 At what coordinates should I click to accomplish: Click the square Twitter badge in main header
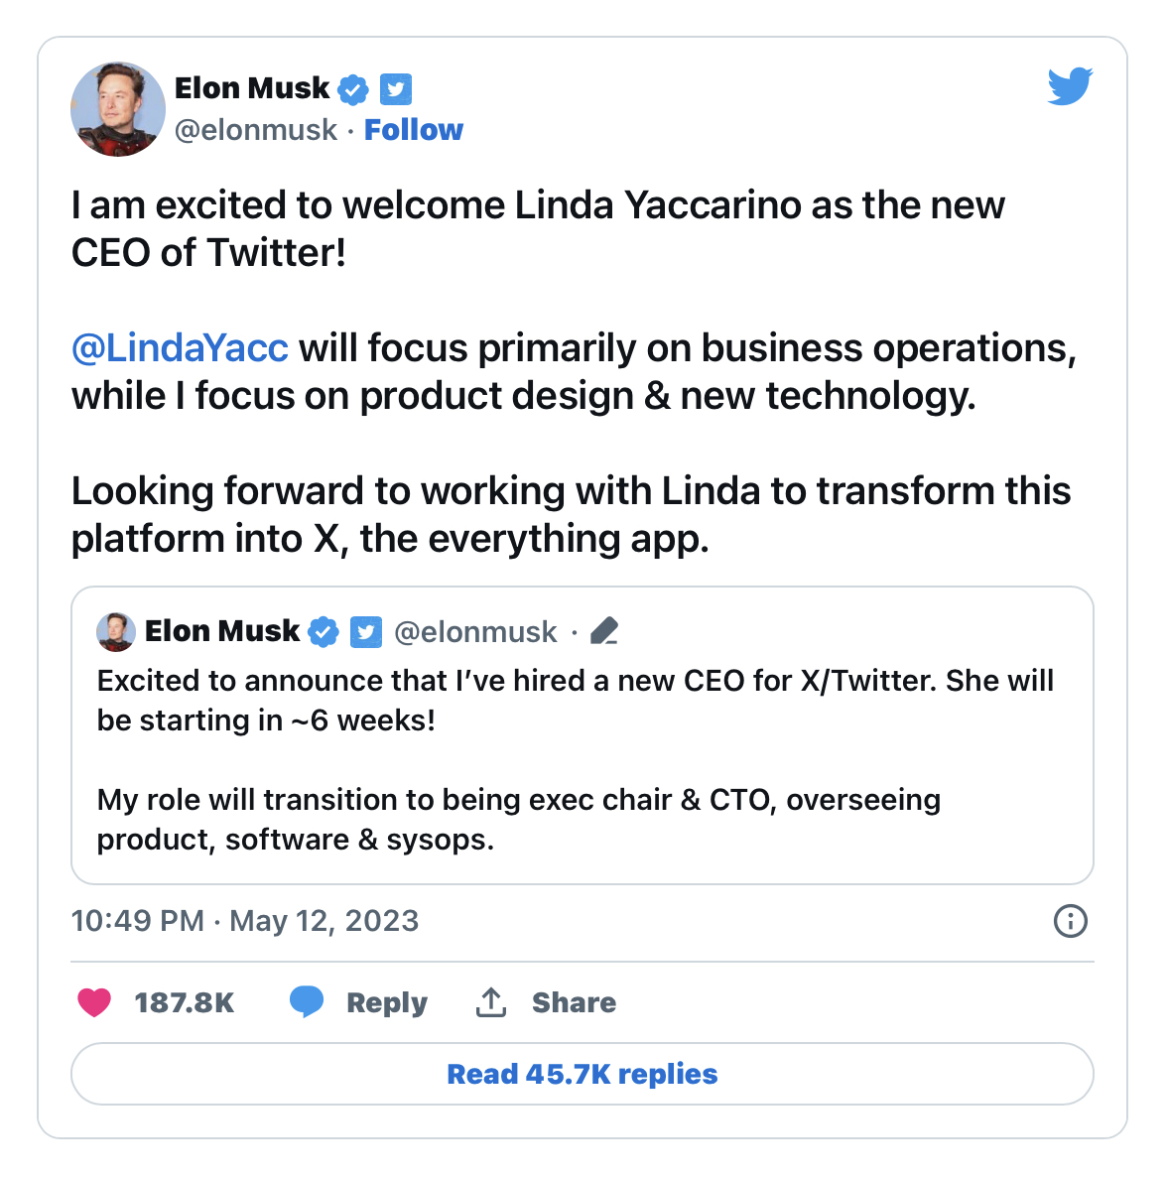(396, 89)
